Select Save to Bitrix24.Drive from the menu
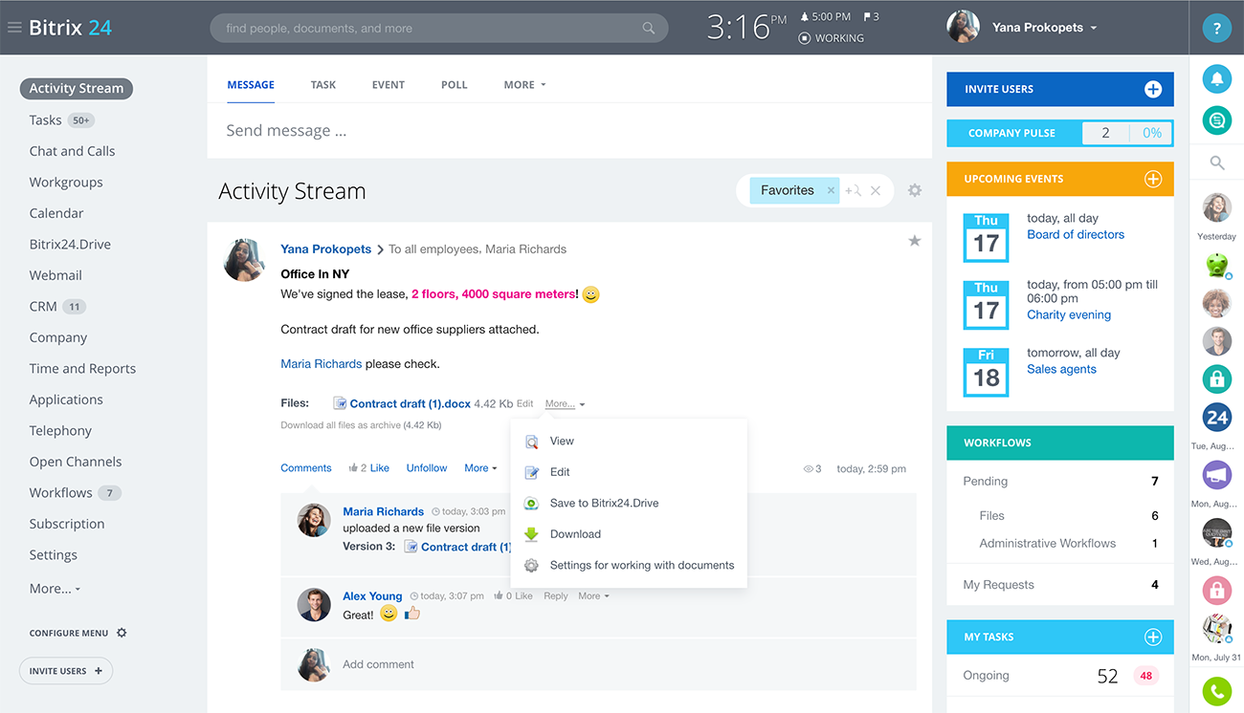The height and width of the screenshot is (713, 1244). tap(602, 503)
